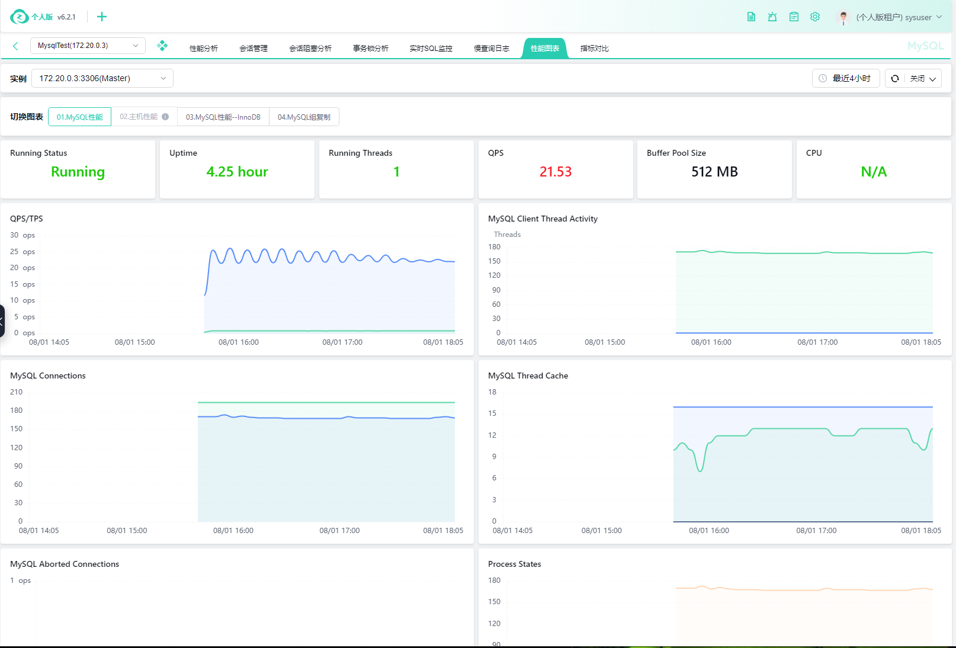This screenshot has width=956, height=648.
Task: Click the QPS/TPS chart title
Action: tap(27, 219)
